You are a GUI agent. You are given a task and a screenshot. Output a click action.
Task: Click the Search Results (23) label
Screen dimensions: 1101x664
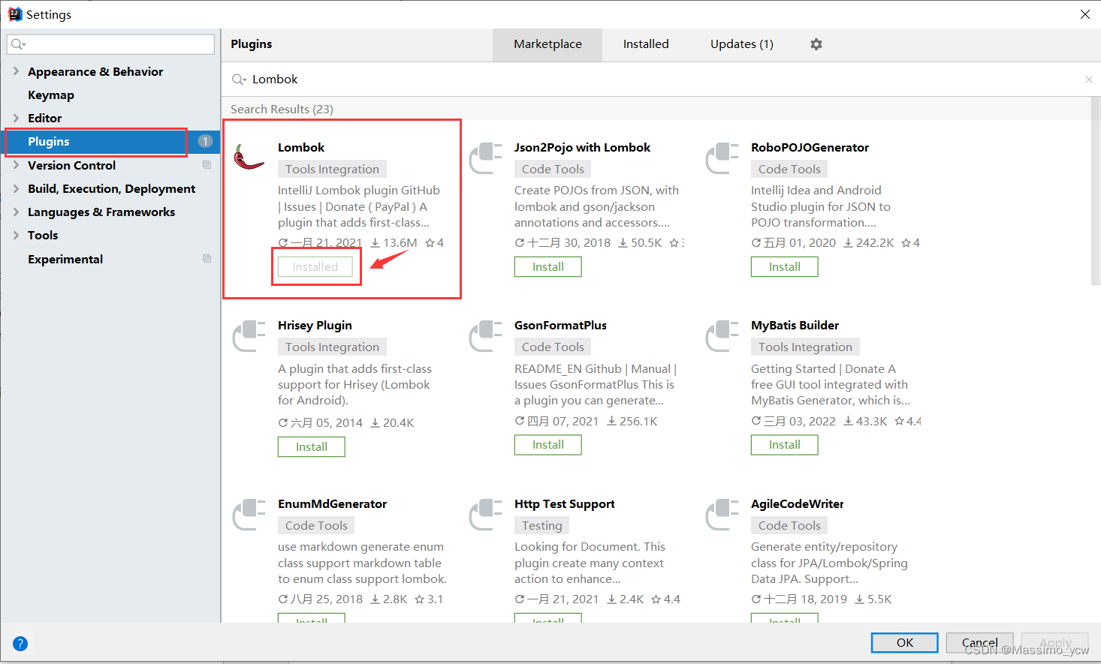(x=282, y=110)
